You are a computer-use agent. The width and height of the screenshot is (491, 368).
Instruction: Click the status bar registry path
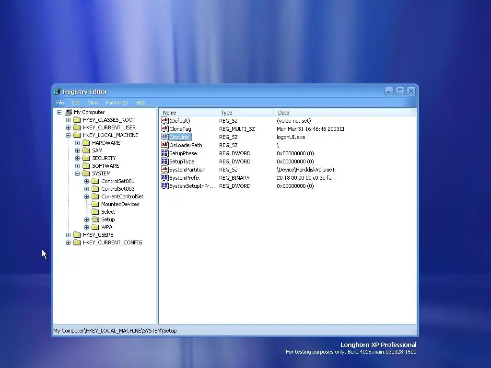click(x=115, y=331)
